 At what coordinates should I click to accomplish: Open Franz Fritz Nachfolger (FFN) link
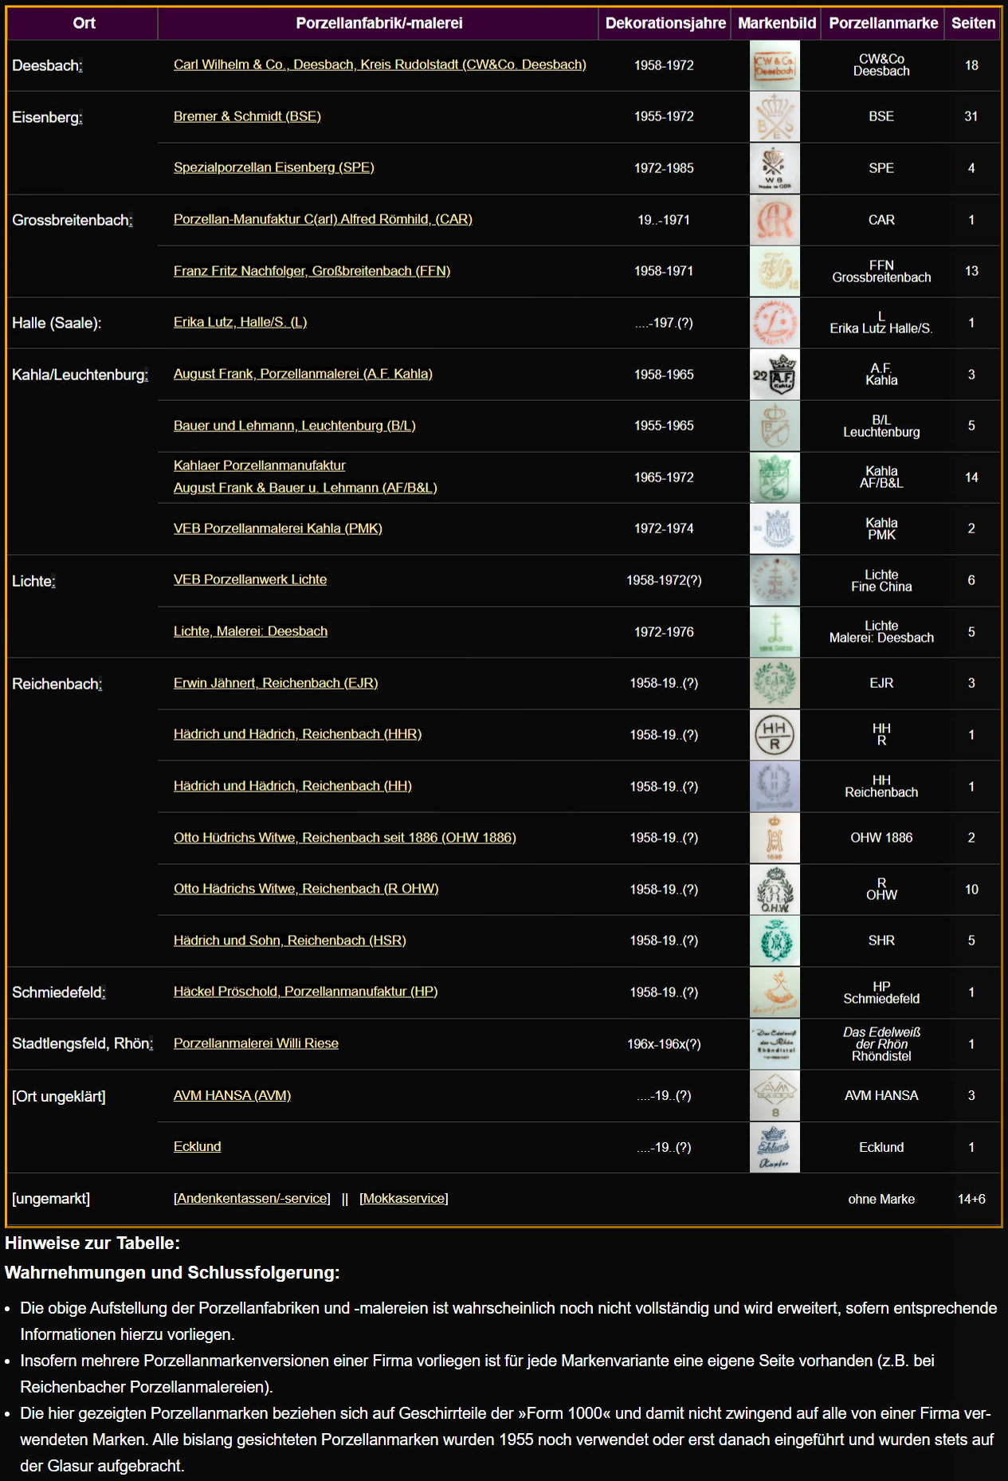(x=312, y=271)
